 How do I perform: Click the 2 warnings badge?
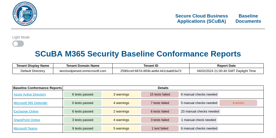121,111
